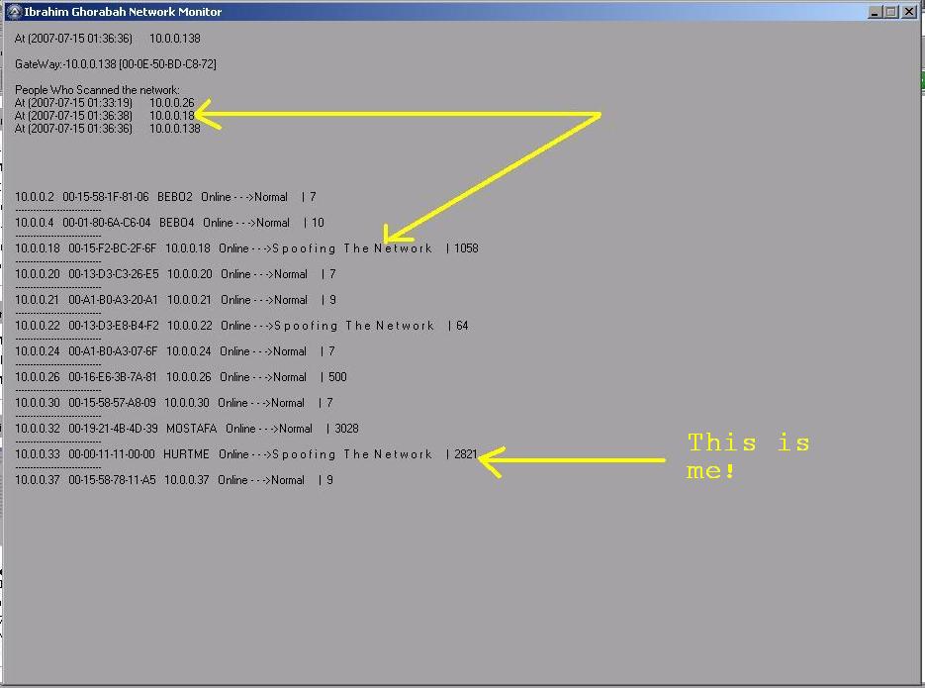
Task: Maximize the Network Monitor window
Action: pos(891,12)
